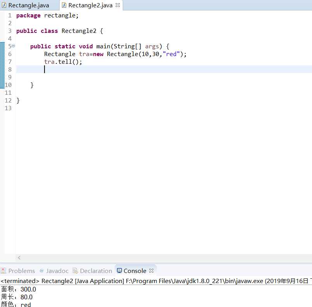The height and width of the screenshot is (307, 312).
Task: Click the Java file icon on Rectangle.java tab
Action: (4, 5)
